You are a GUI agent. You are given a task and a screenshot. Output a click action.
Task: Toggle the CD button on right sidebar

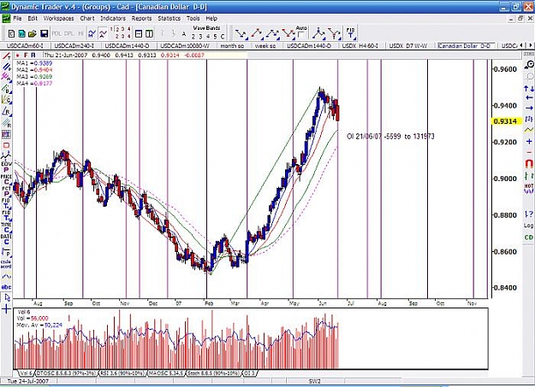[x=528, y=237]
